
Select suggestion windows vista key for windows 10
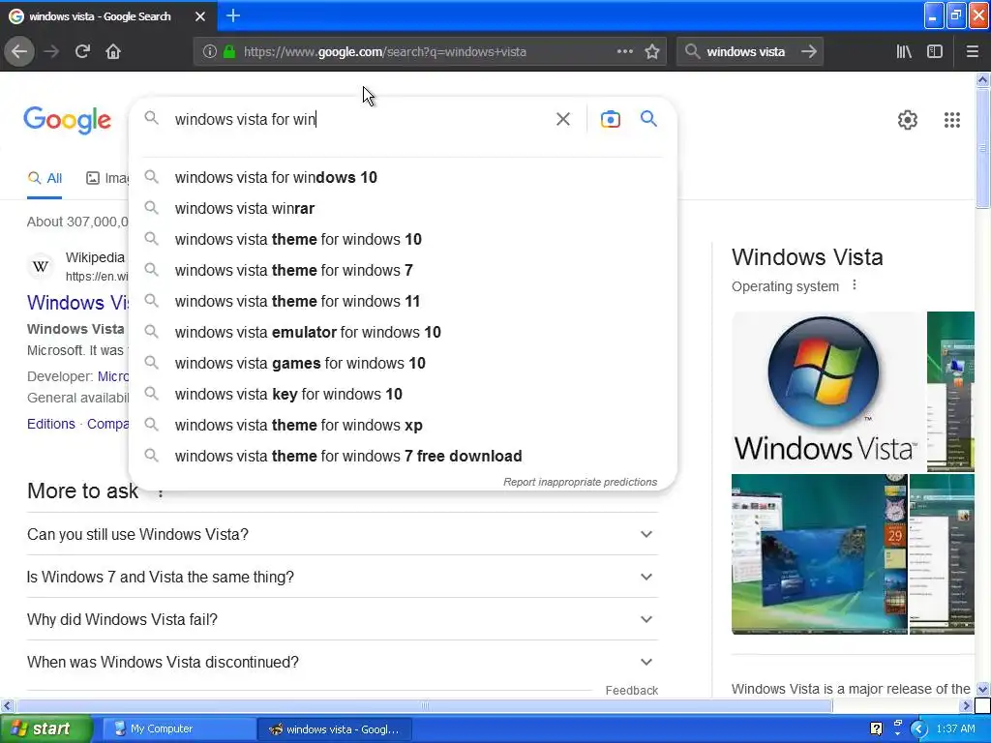[403, 395]
